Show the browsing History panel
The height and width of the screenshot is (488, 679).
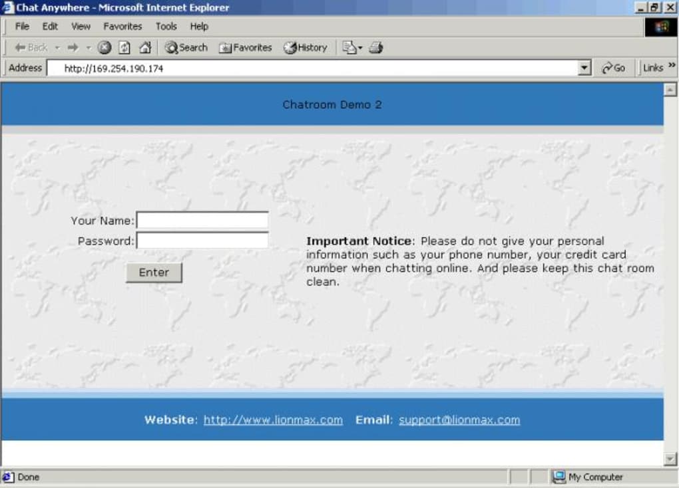pyautogui.click(x=306, y=48)
